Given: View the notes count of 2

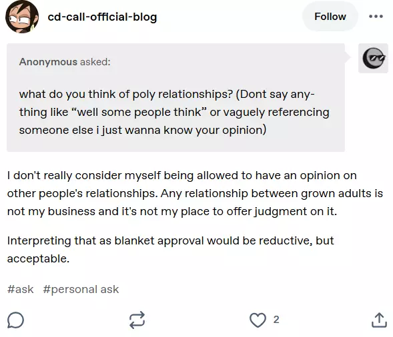Looking at the screenshot, I should click(x=276, y=320).
